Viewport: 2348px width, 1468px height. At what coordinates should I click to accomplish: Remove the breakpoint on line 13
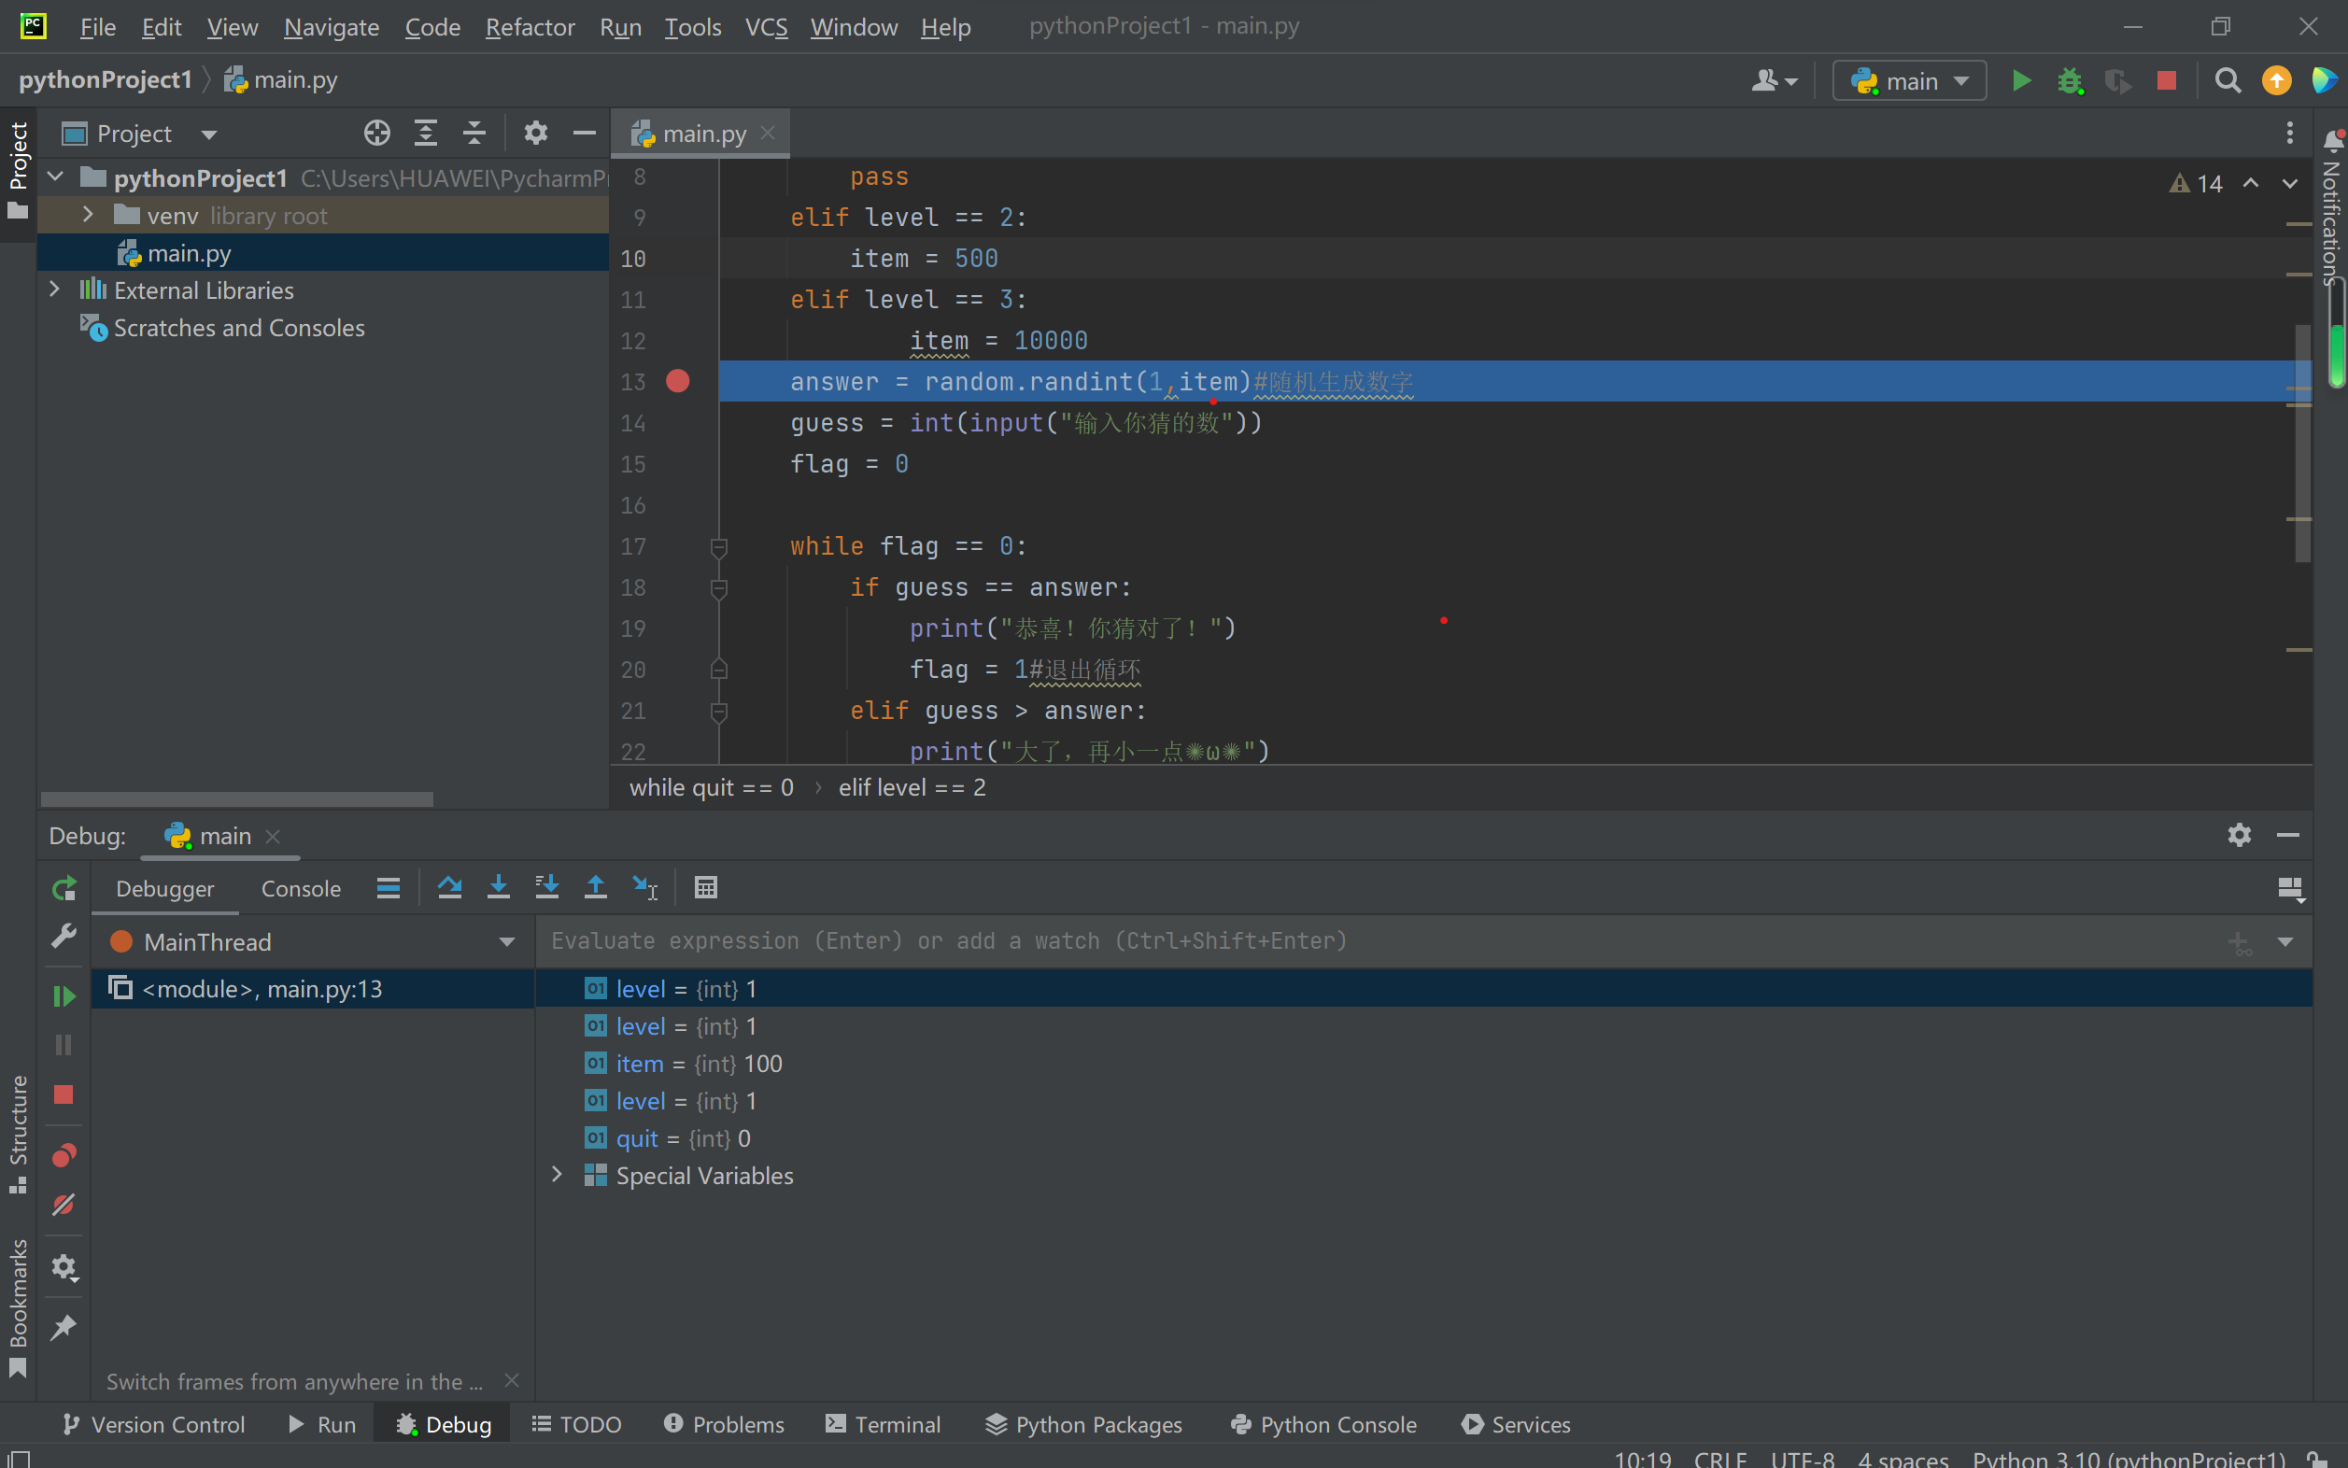678,382
